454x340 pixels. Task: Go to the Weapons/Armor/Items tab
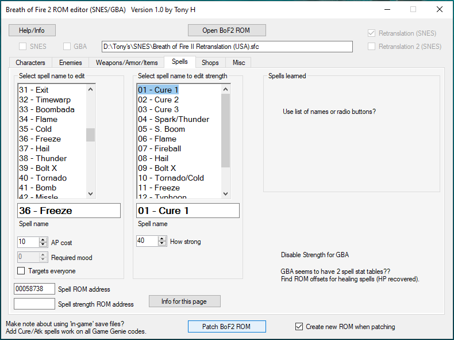[x=126, y=63]
